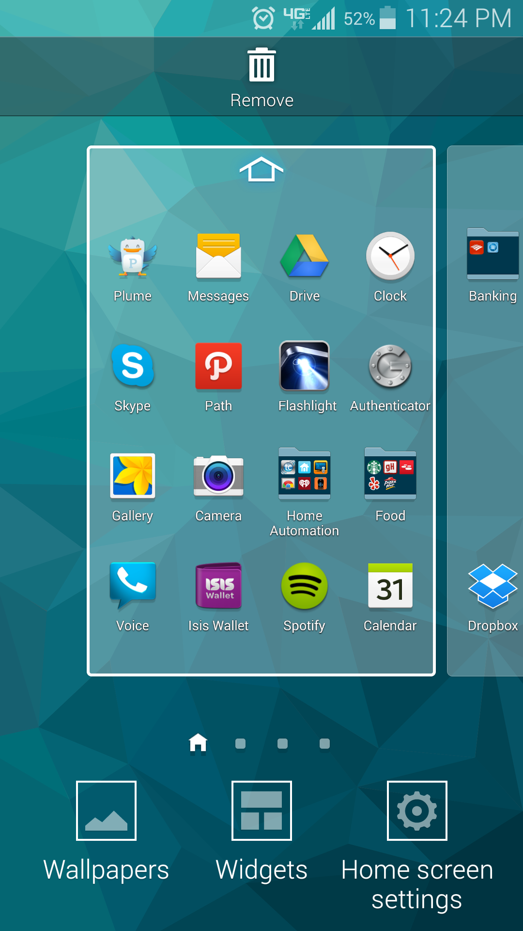The image size is (523, 931).
Task: Open the Banking folder on next page
Action: coord(493,254)
